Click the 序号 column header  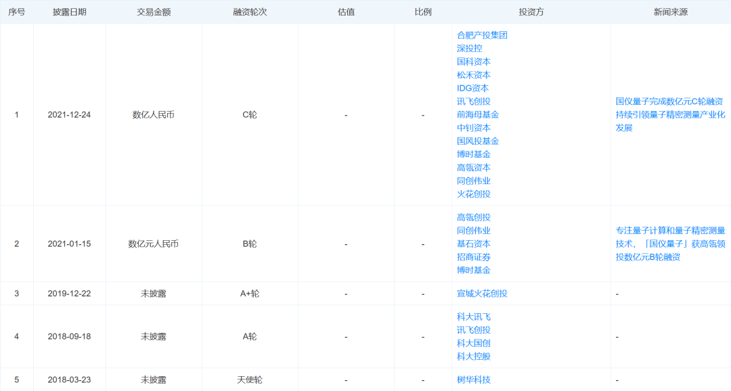pyautogui.click(x=17, y=12)
